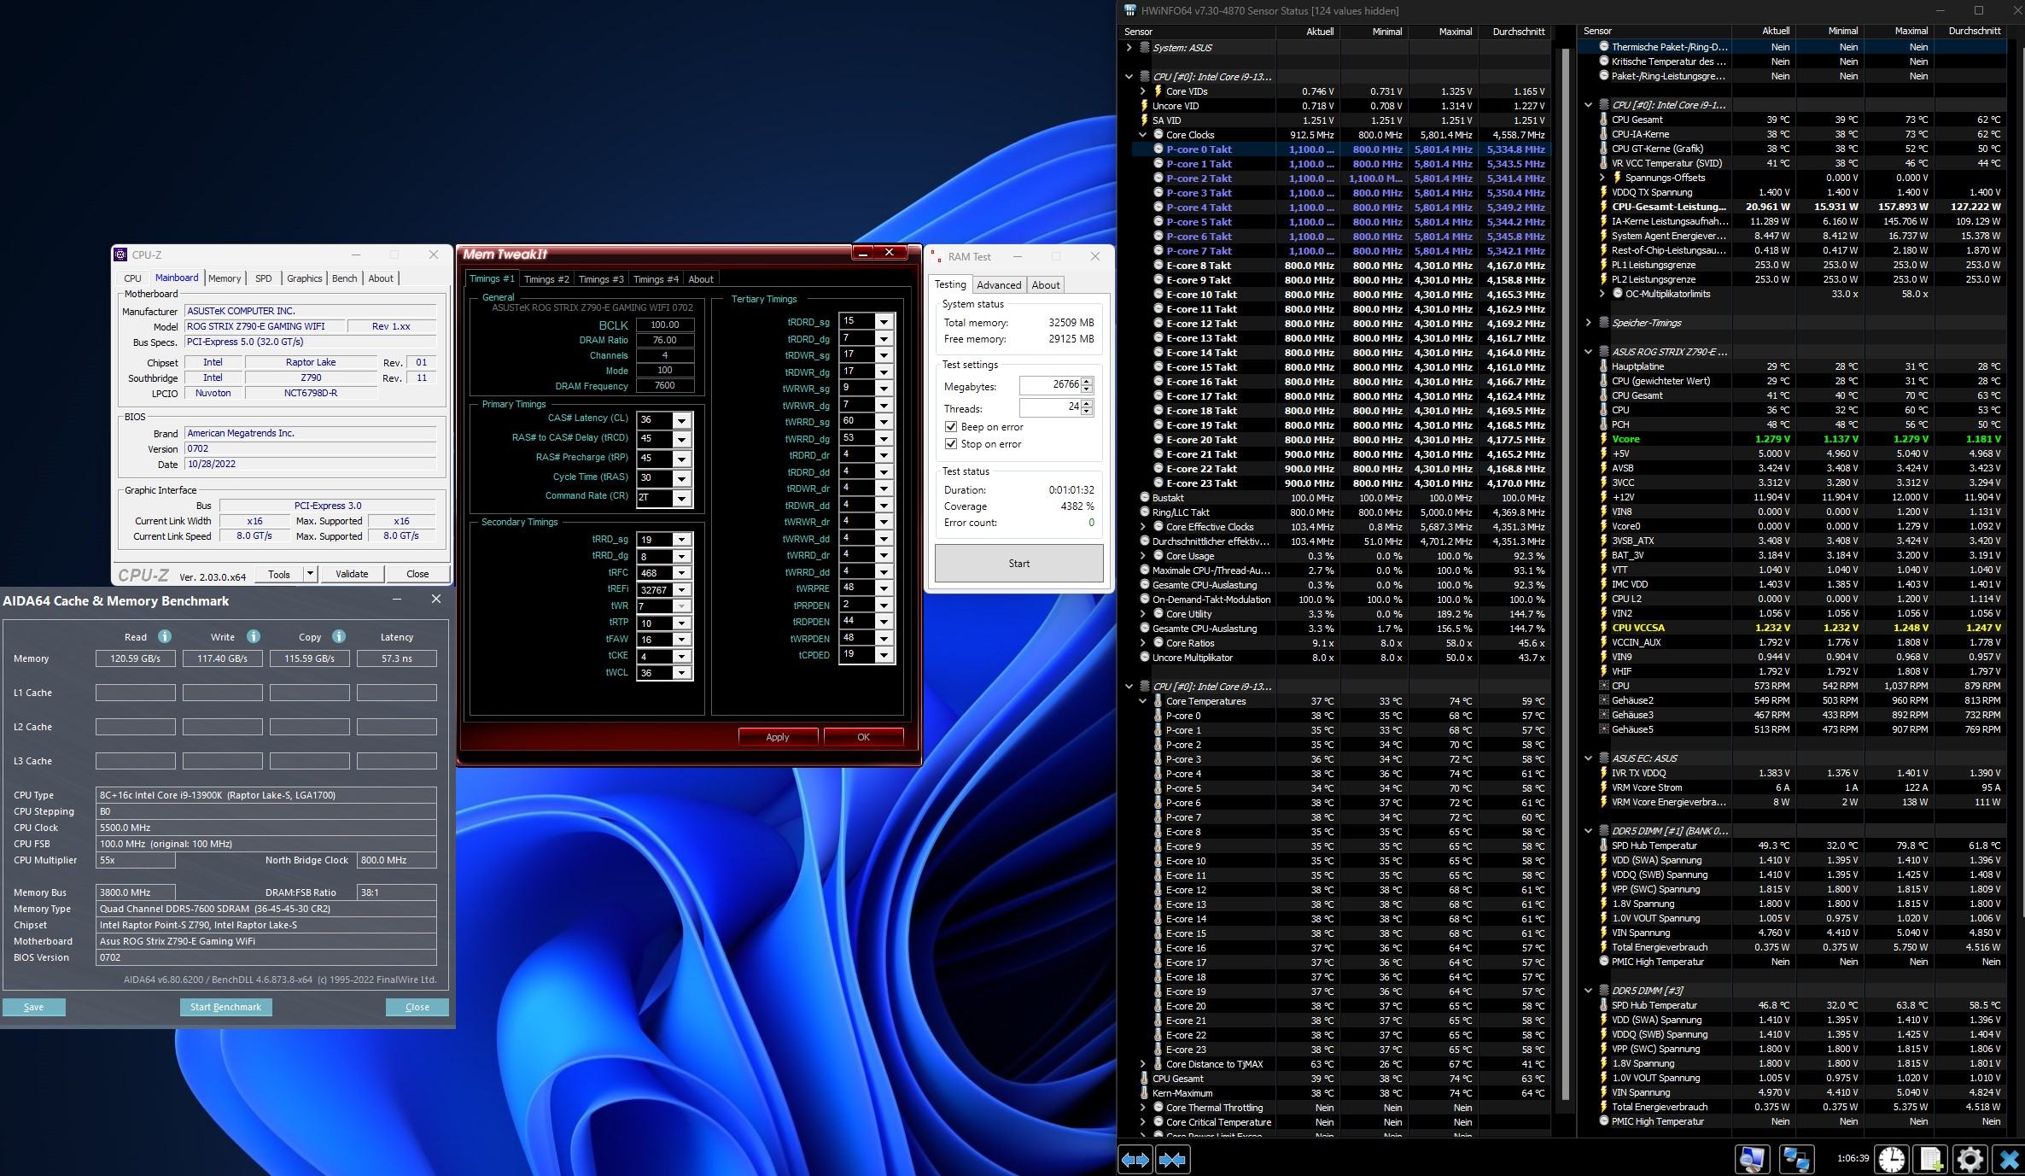Image resolution: width=2025 pixels, height=1176 pixels.
Task: Toggle Stop on error checkbox
Action: (x=951, y=444)
